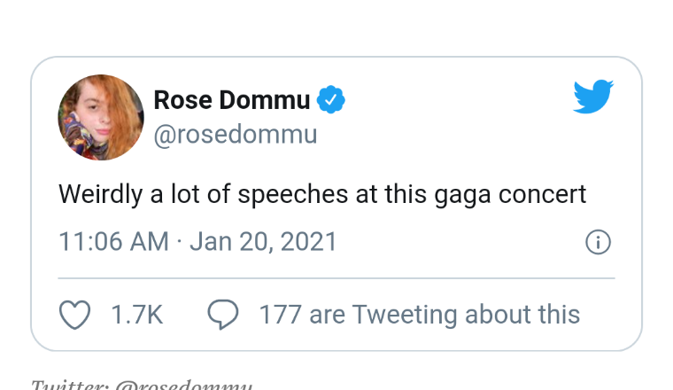
Task: Click the reply speech bubble icon
Action: click(223, 315)
